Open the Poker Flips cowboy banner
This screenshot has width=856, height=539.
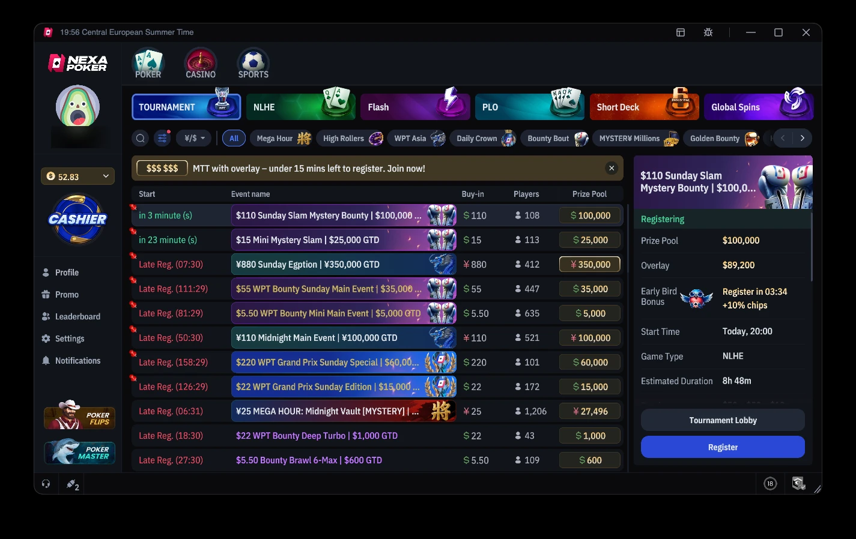click(79, 415)
